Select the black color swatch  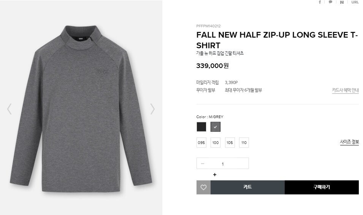(x=201, y=127)
